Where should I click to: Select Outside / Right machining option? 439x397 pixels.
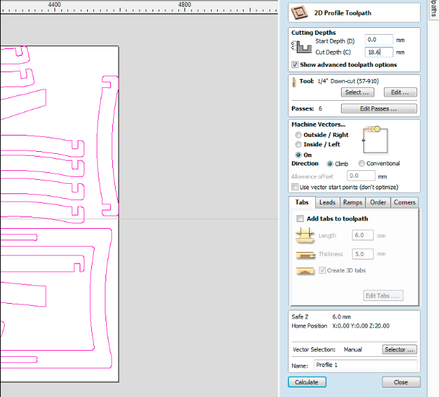pyautogui.click(x=299, y=135)
